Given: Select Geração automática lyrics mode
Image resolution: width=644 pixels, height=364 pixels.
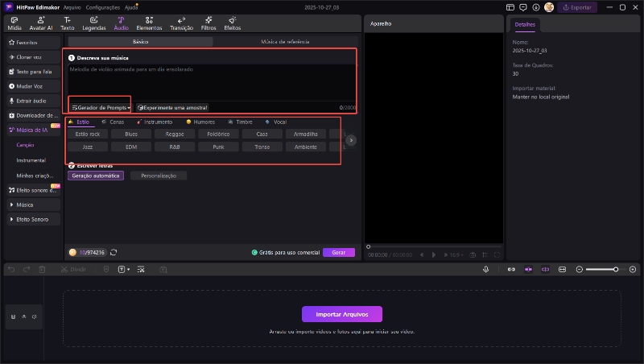Looking at the screenshot, I should coord(96,176).
